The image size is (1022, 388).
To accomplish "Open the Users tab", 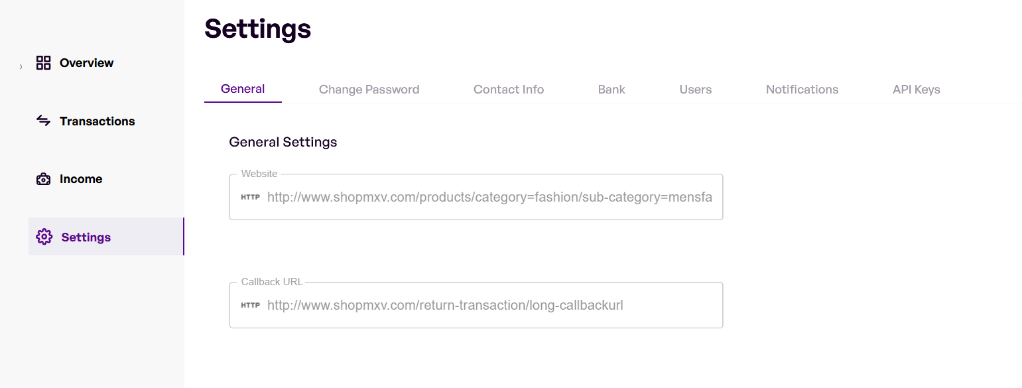I will [x=696, y=90].
